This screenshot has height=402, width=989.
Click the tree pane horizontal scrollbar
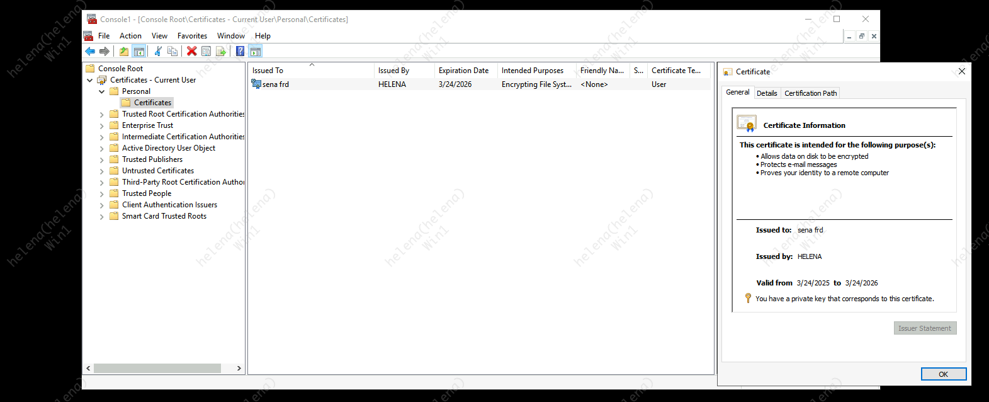pos(157,368)
